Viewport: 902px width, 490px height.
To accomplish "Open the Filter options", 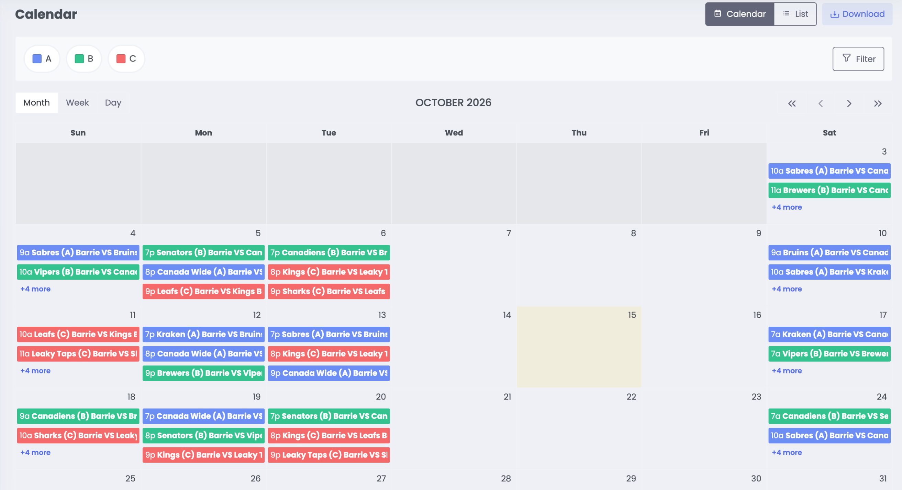I will coord(858,59).
